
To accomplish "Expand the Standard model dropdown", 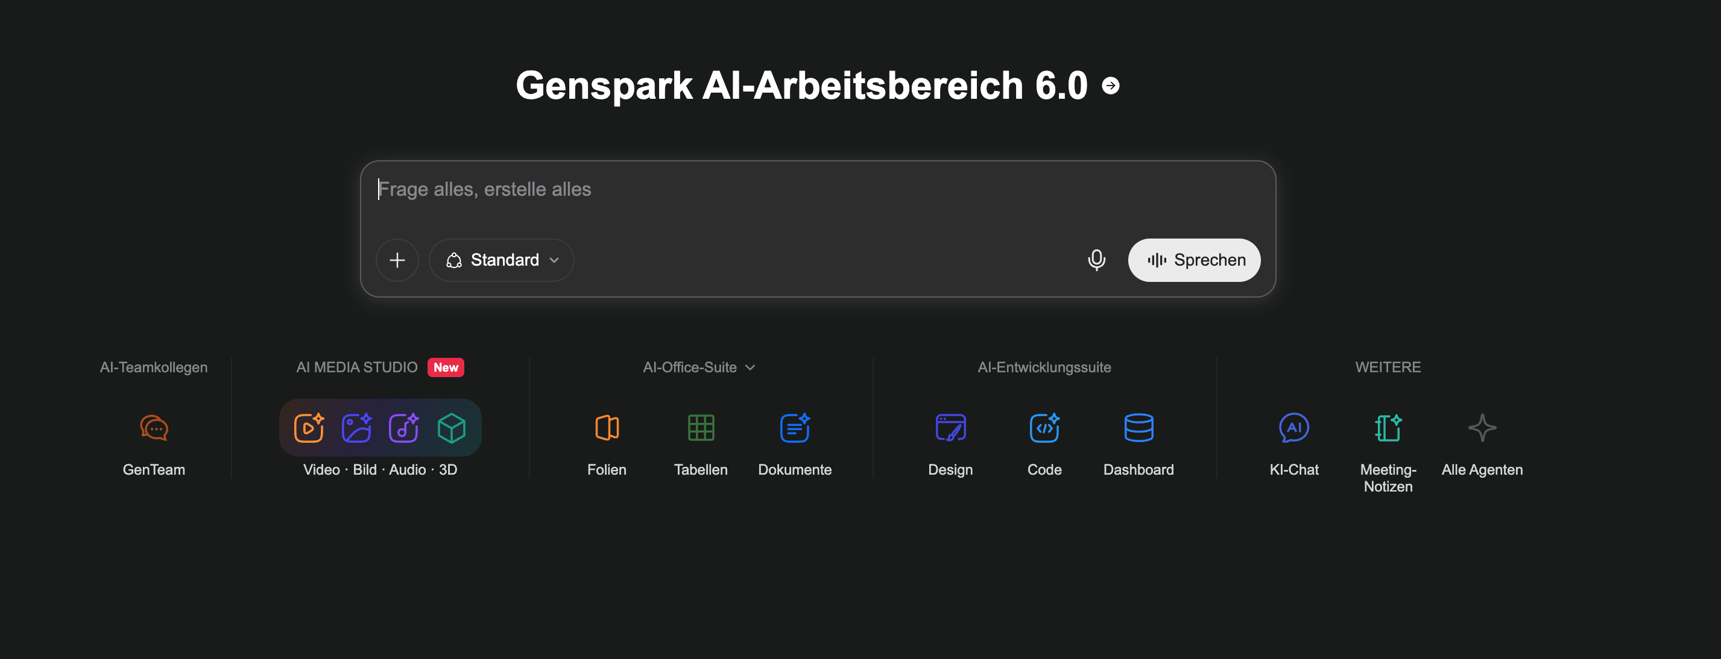I will [x=502, y=260].
